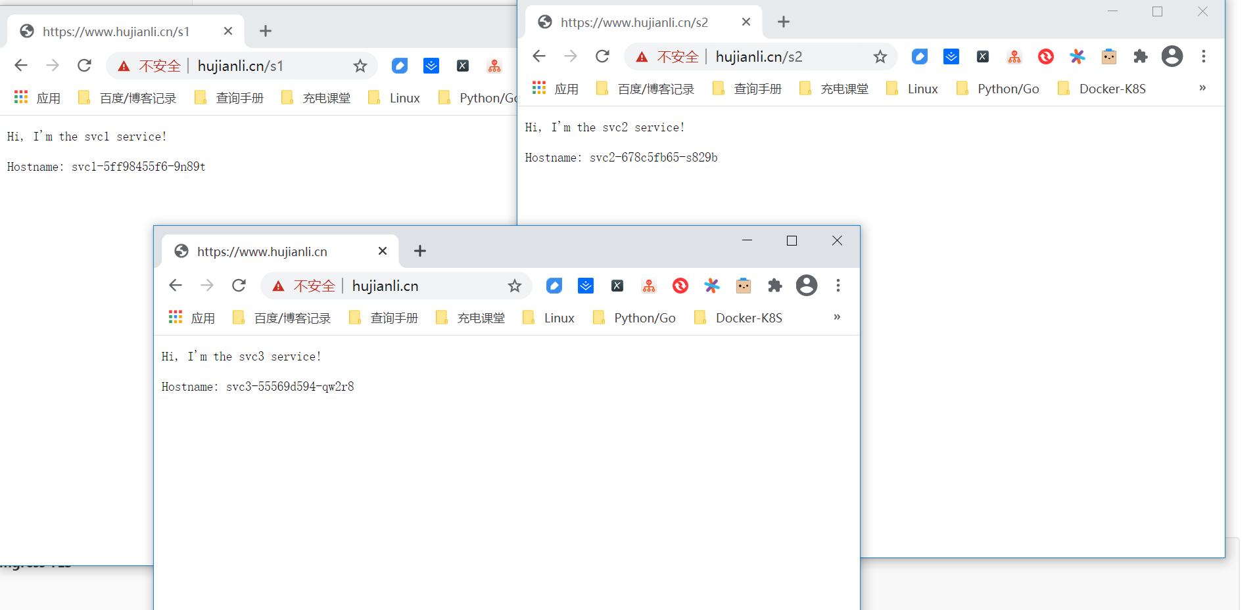Screen dimensions: 1257x610
Task: Open 百度/博客记录 folder in front window
Action: pos(282,318)
